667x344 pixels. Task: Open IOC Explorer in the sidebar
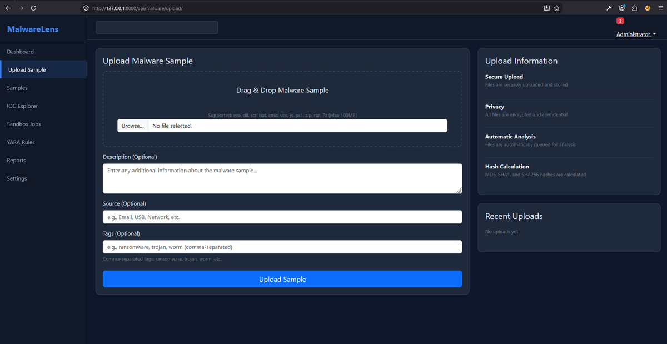[43, 106]
